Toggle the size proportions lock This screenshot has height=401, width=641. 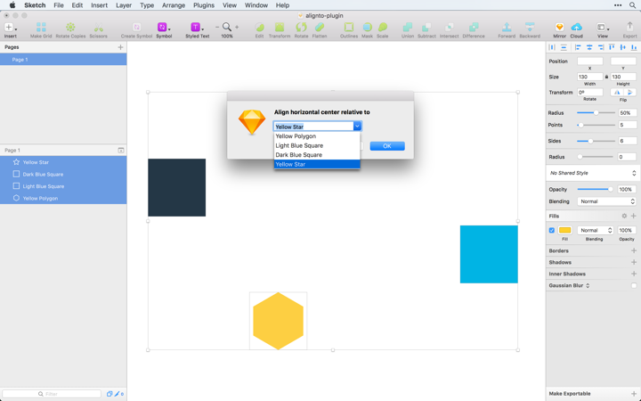[x=606, y=77]
